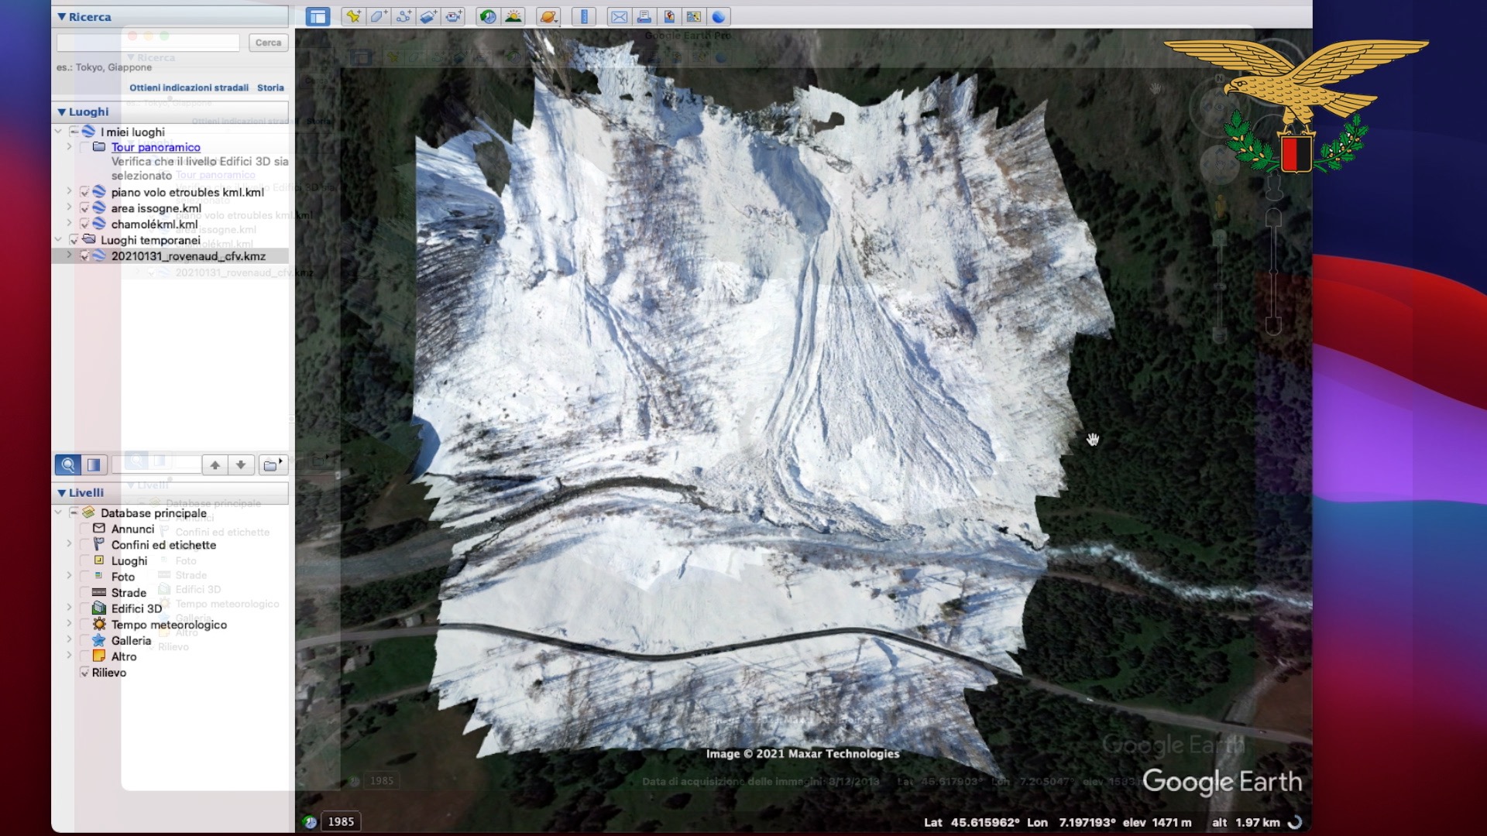1487x836 pixels.
Task: Toggle the Rilievo terrain checkbox
Action: click(85, 673)
